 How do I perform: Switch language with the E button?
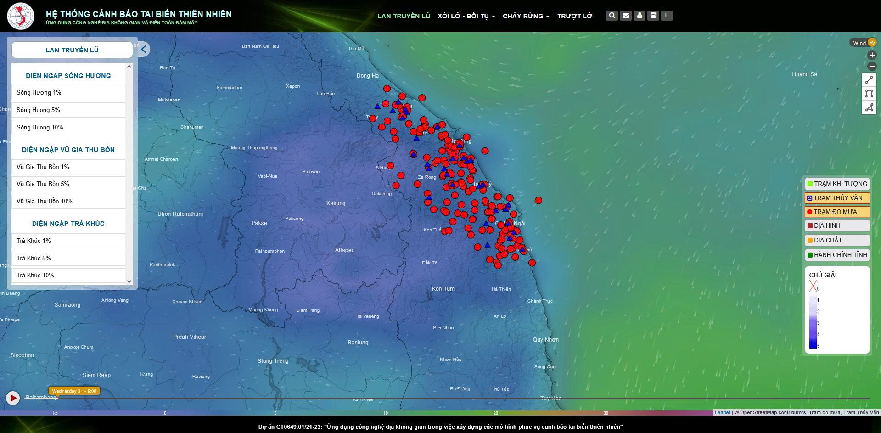(x=667, y=15)
